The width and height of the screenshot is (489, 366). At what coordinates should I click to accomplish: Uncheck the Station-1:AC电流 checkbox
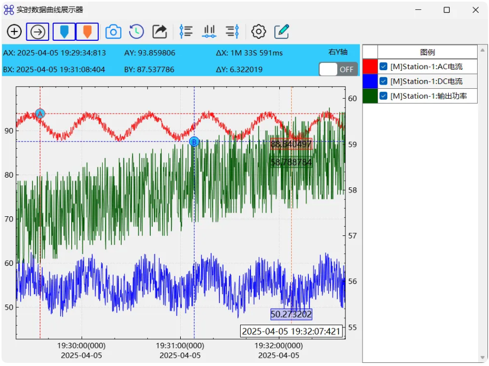pos(384,67)
